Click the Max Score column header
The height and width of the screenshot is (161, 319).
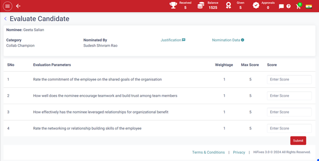coord(250,65)
